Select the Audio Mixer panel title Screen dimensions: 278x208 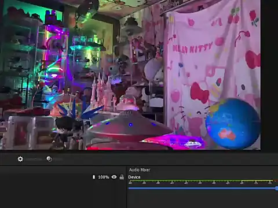pyautogui.click(x=140, y=170)
